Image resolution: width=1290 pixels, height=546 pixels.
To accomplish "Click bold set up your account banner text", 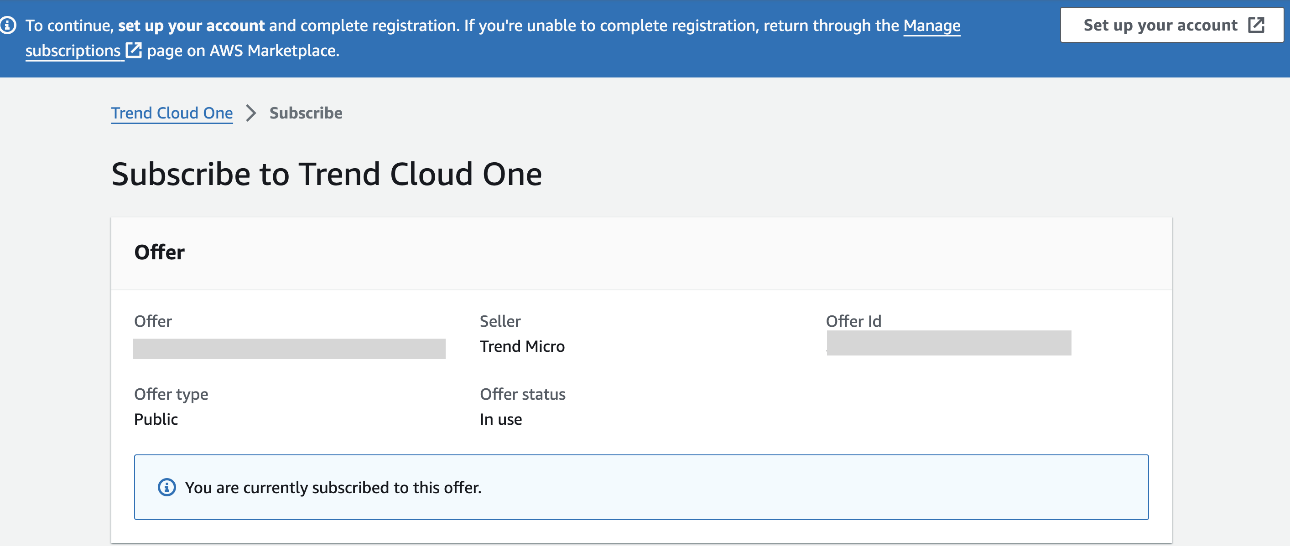I will coord(191,25).
